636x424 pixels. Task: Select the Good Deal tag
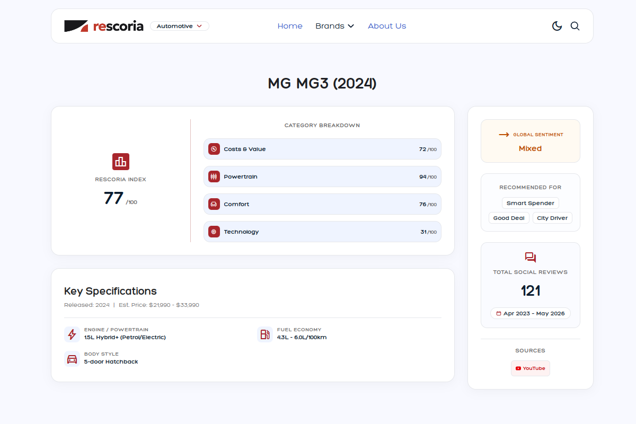point(509,218)
